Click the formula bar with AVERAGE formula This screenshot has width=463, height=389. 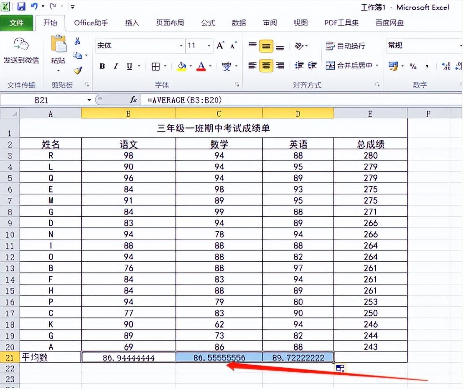tap(301, 100)
